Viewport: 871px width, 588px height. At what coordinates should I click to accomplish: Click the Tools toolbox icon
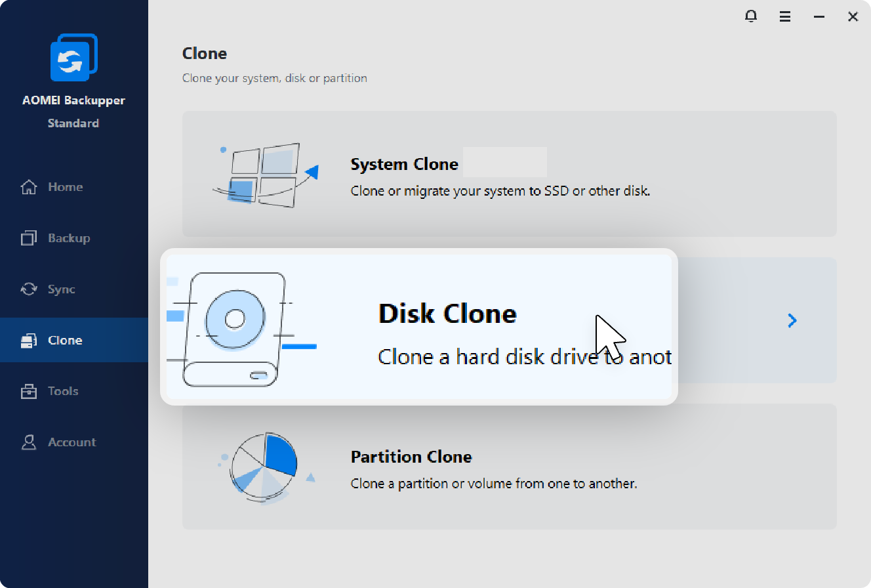[x=29, y=391]
